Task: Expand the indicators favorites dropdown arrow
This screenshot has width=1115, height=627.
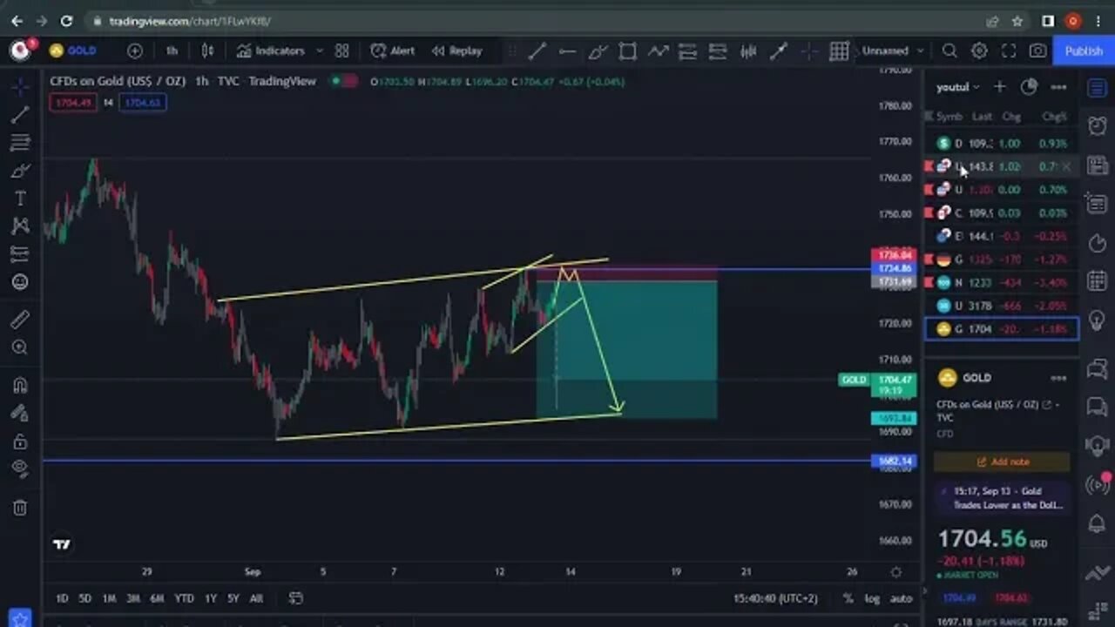Action: tap(319, 51)
